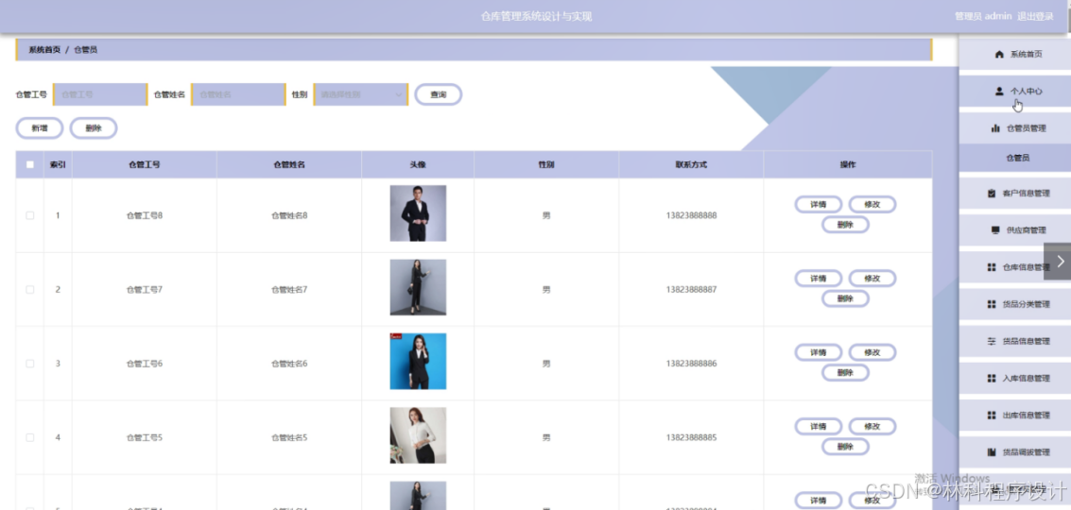Open the 入库信息管理 sidebar menu
The width and height of the screenshot is (1071, 510).
(x=1014, y=378)
